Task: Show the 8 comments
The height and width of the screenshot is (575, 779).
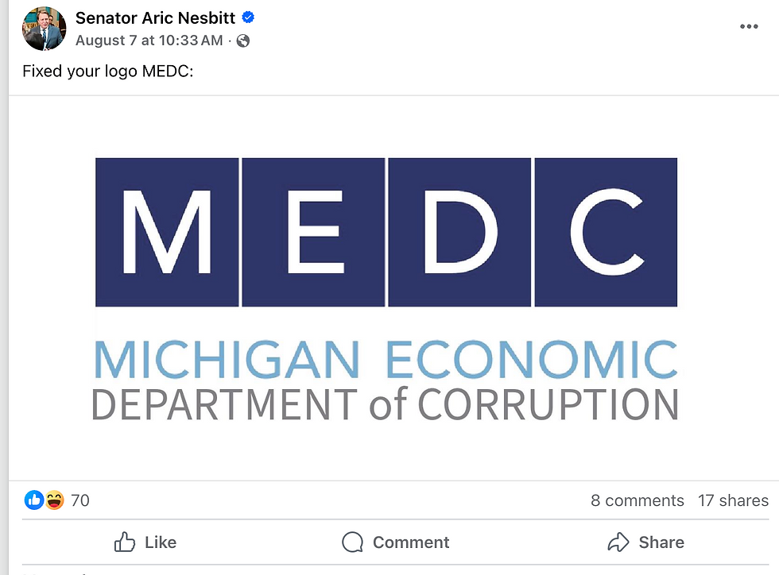Action: [x=637, y=500]
